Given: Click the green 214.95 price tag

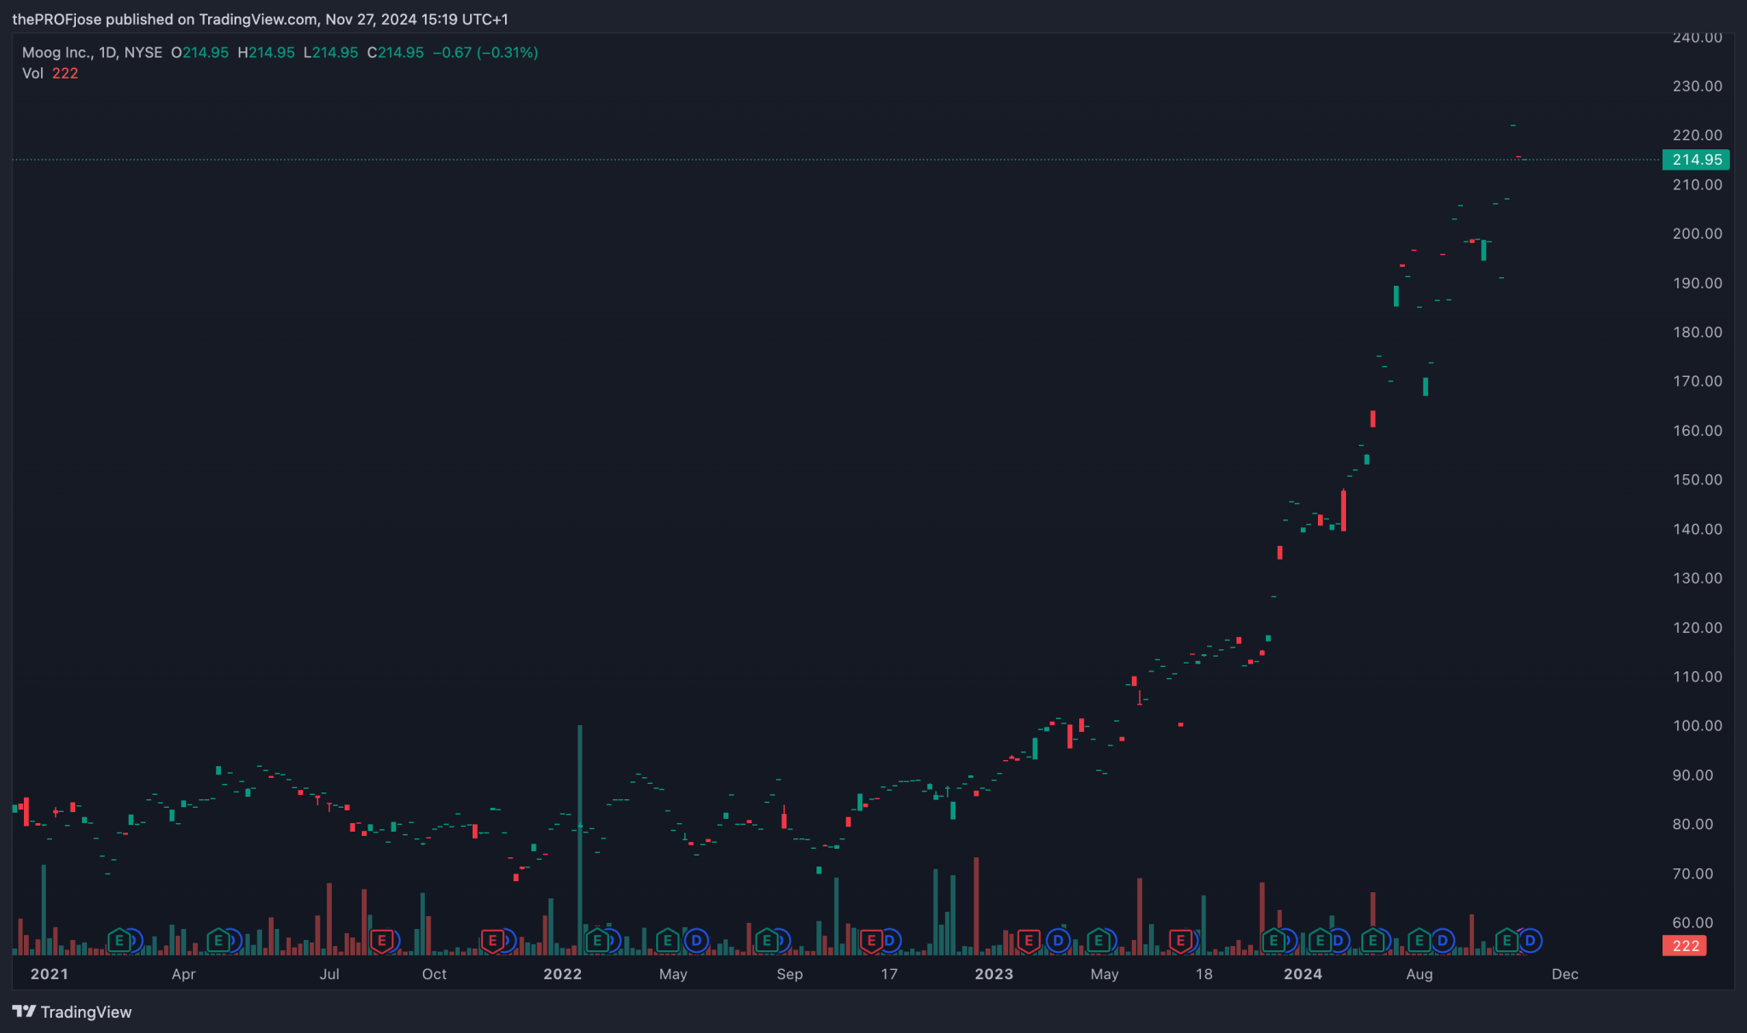Looking at the screenshot, I should click(1695, 160).
